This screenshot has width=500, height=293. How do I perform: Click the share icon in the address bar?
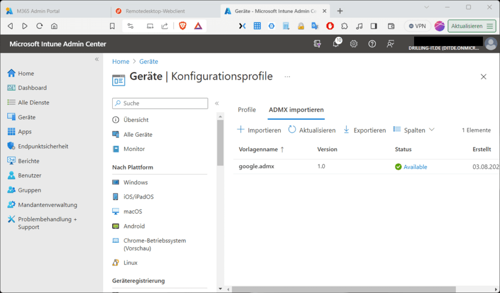tap(165, 26)
